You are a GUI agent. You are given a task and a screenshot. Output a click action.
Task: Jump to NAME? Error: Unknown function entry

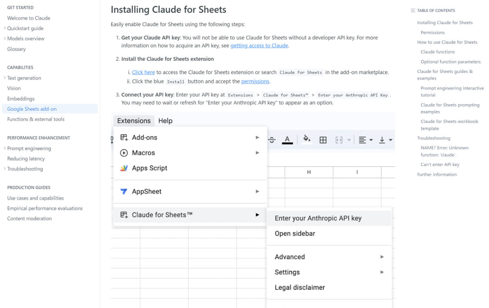445,151
